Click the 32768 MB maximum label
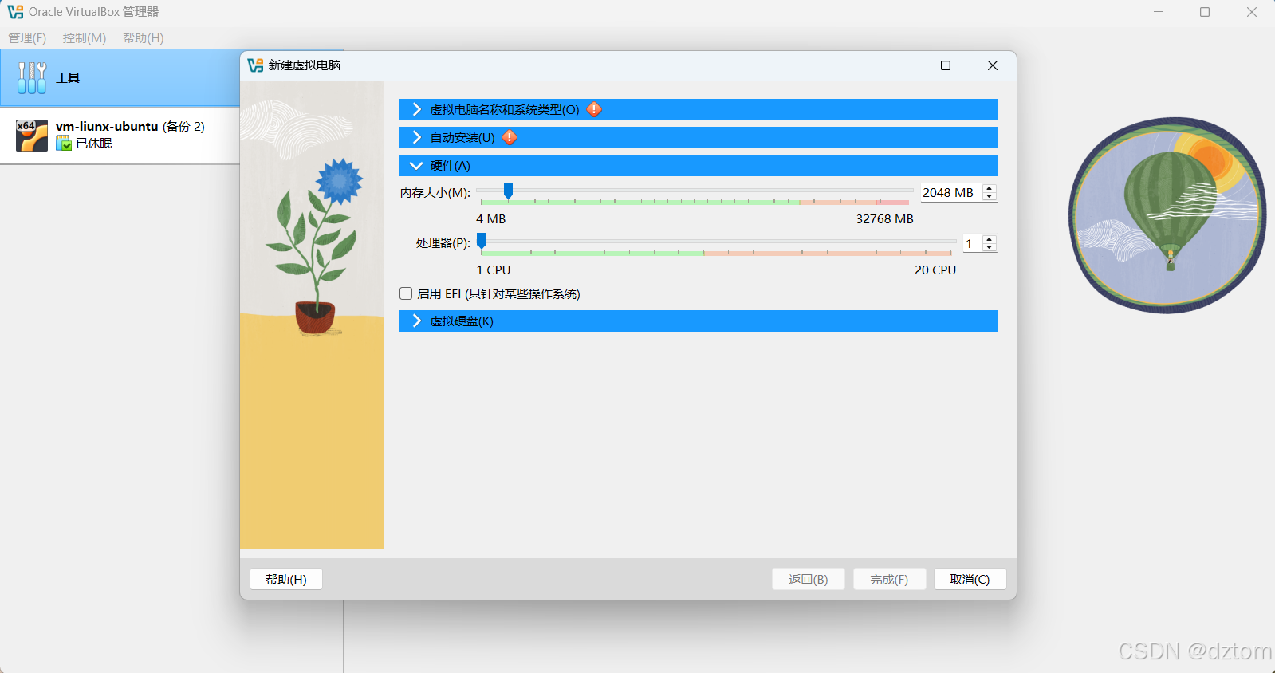Screen dimensions: 1275x673 coord(885,219)
